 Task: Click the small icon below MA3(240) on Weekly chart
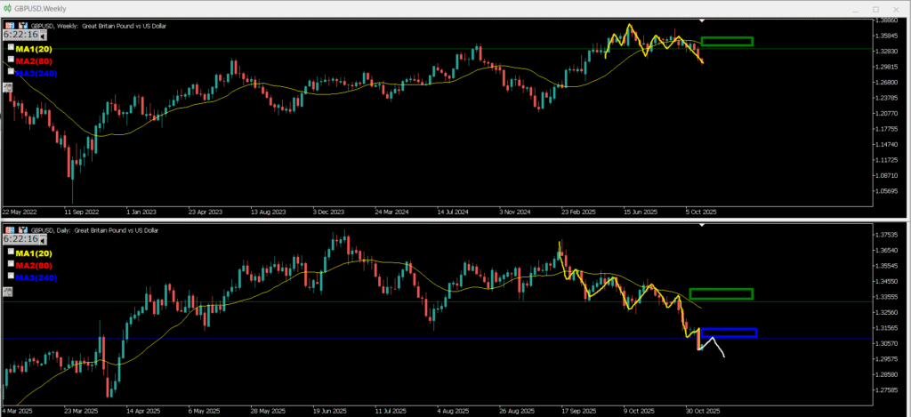click(x=8, y=86)
